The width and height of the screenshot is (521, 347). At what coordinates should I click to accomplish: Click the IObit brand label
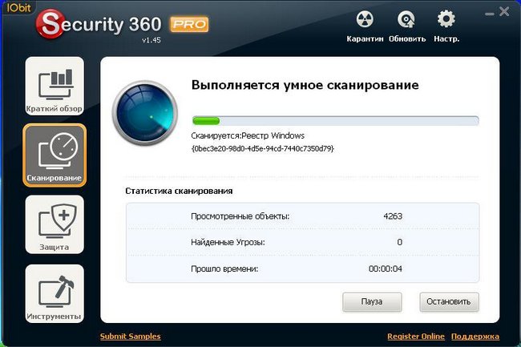point(18,7)
